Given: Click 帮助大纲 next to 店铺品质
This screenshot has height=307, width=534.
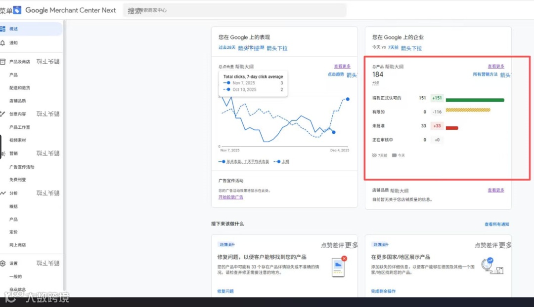Looking at the screenshot, I should pyautogui.click(x=399, y=191).
